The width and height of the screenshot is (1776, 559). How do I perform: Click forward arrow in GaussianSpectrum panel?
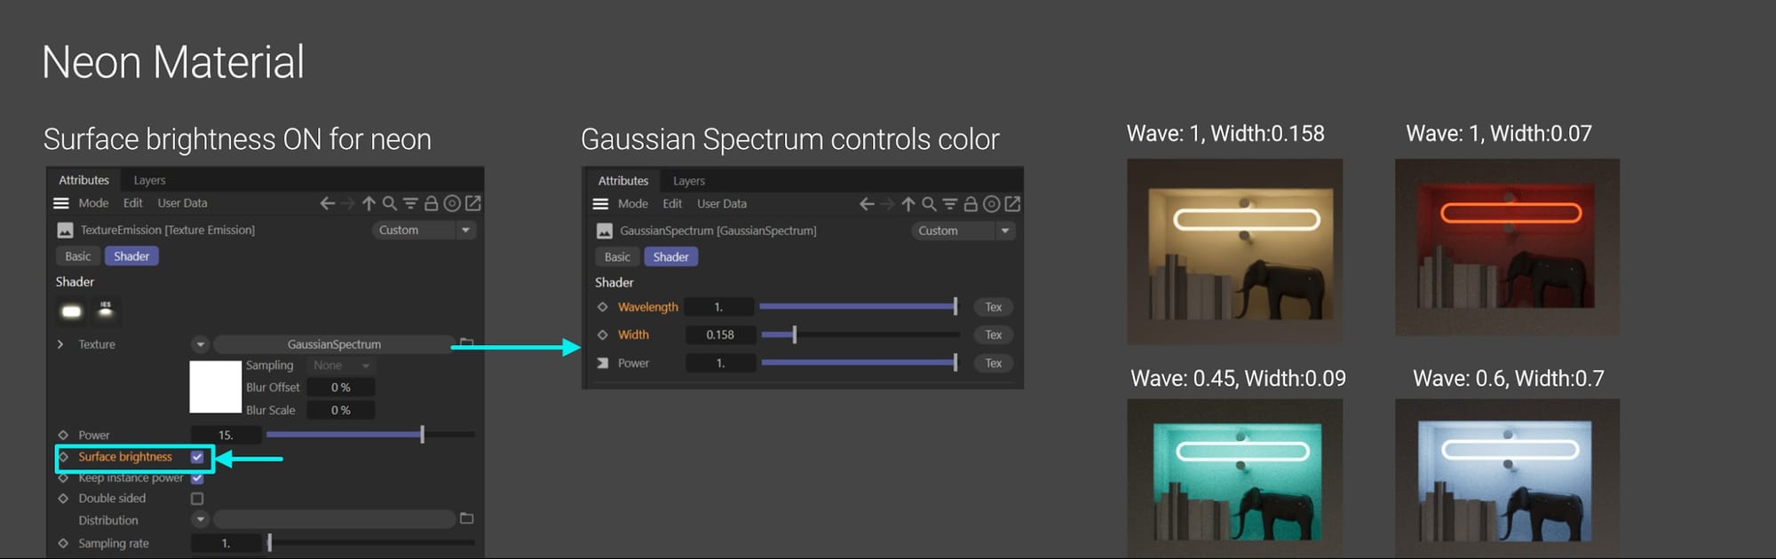point(887,204)
